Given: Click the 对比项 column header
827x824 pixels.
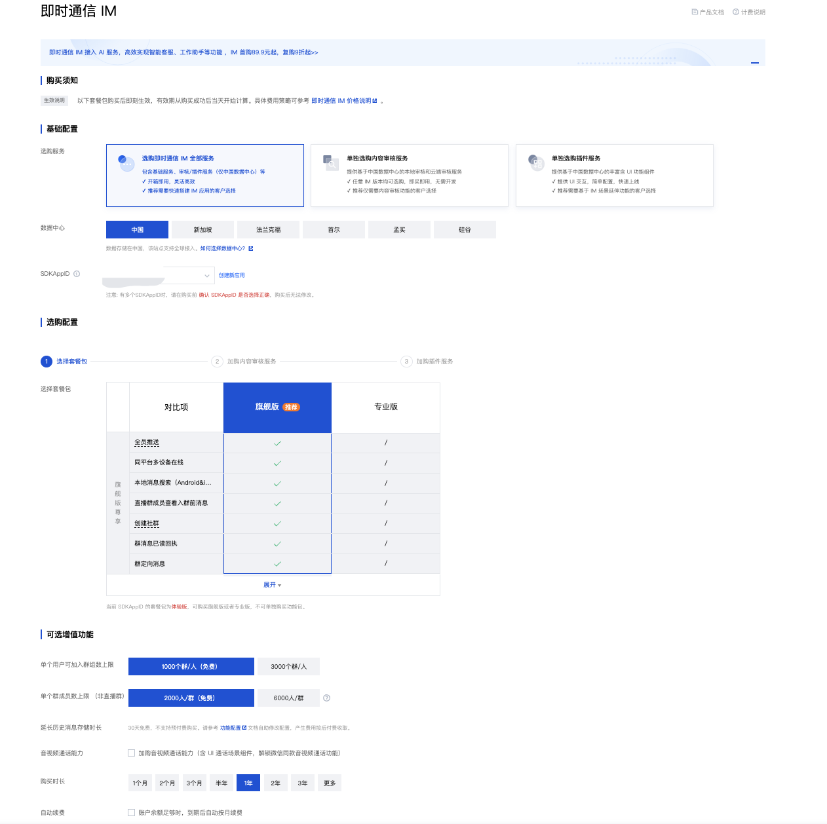Looking at the screenshot, I should point(176,407).
